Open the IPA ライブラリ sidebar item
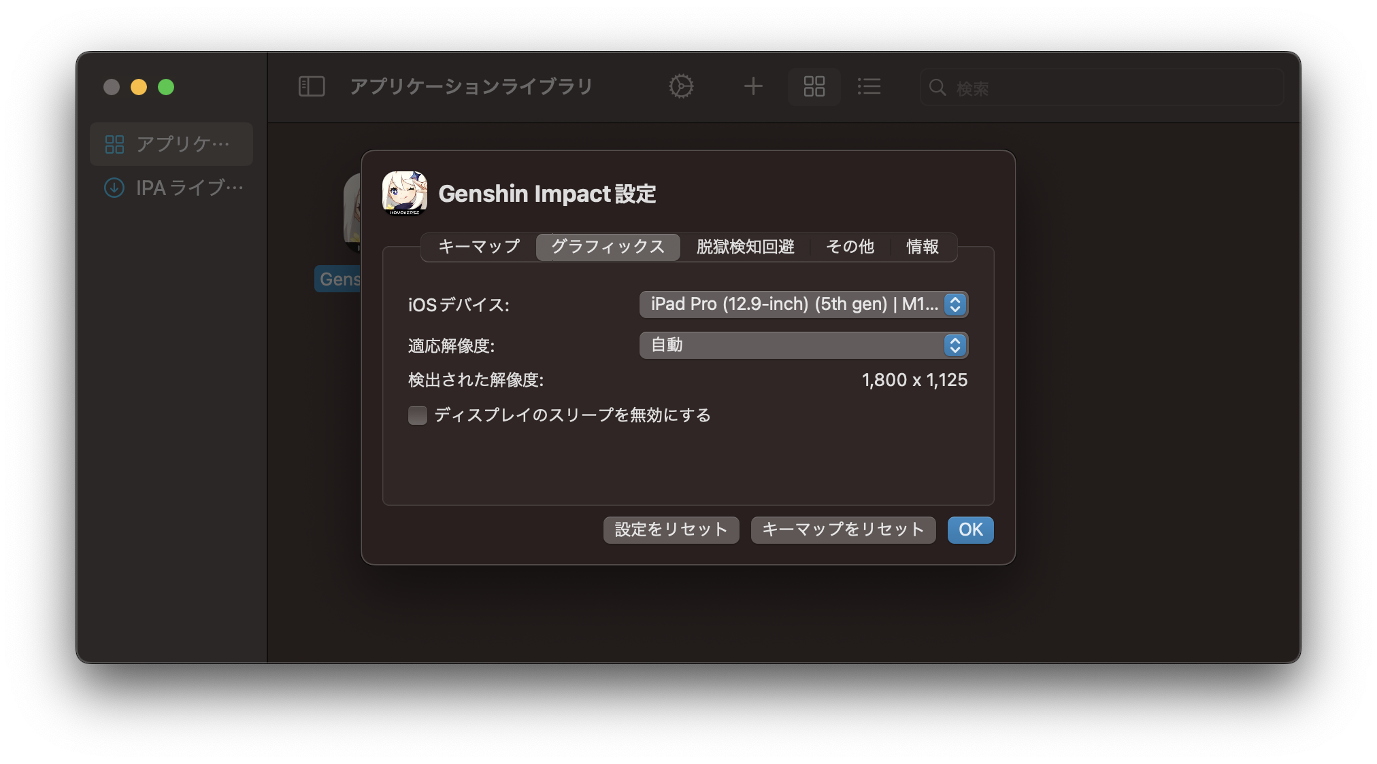The width and height of the screenshot is (1377, 764). click(173, 188)
